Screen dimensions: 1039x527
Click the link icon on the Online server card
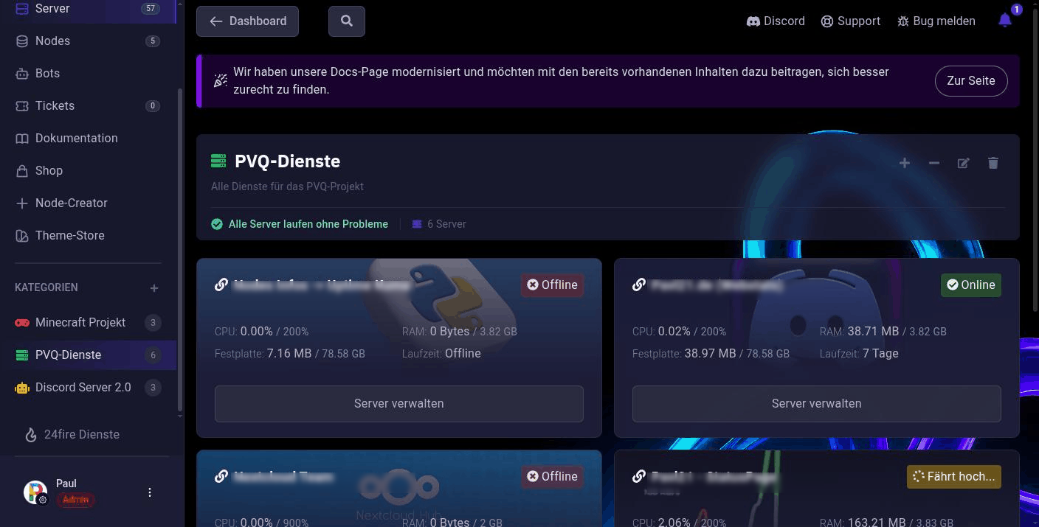pos(639,285)
